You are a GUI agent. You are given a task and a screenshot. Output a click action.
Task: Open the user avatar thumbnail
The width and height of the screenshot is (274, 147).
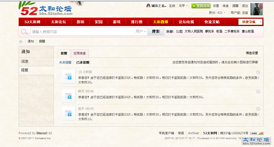(257, 9)
